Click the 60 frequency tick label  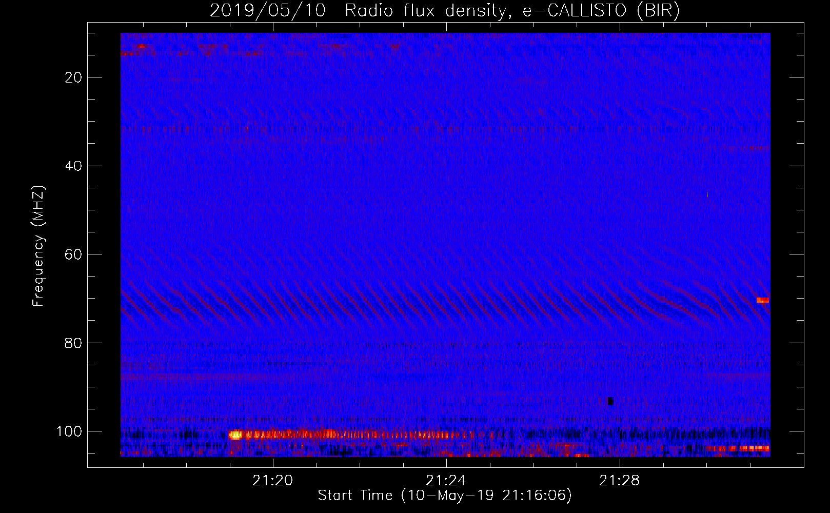point(74,254)
